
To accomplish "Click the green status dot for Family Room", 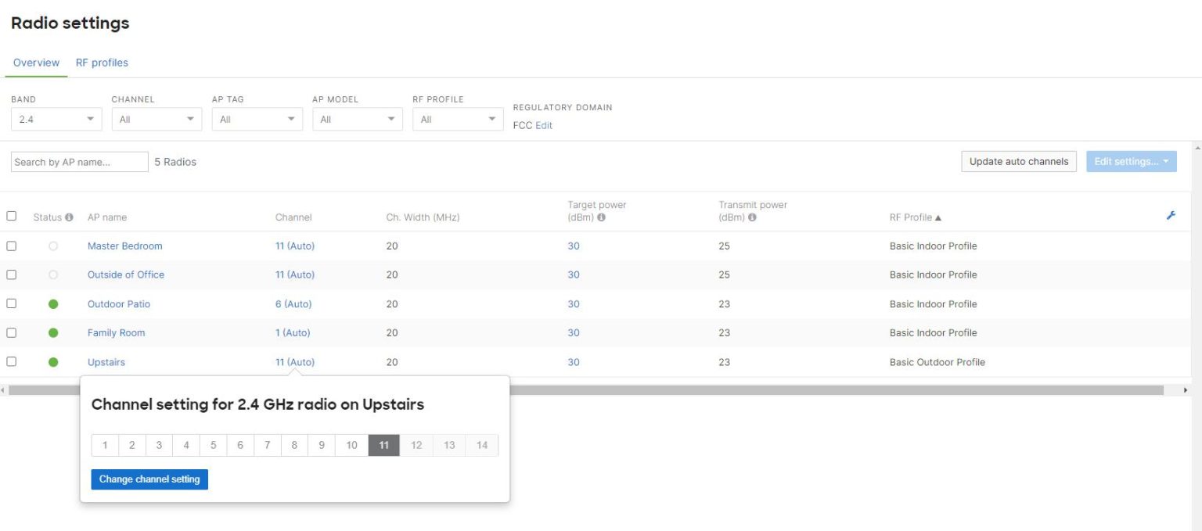I will coord(52,332).
